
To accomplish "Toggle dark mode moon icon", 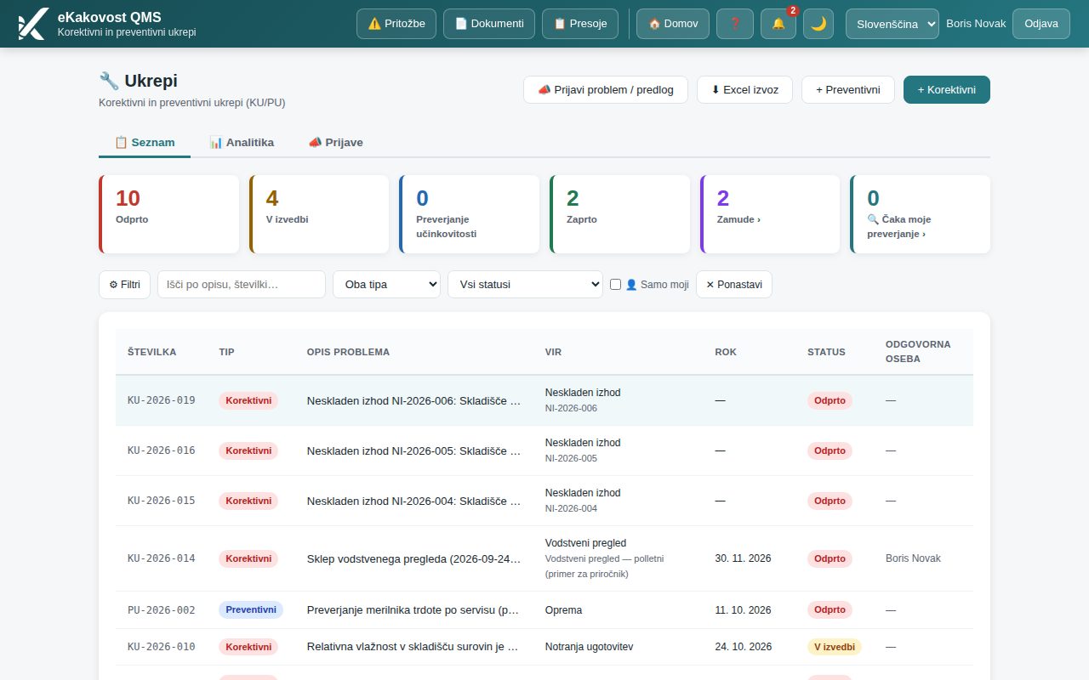I will pyautogui.click(x=818, y=24).
